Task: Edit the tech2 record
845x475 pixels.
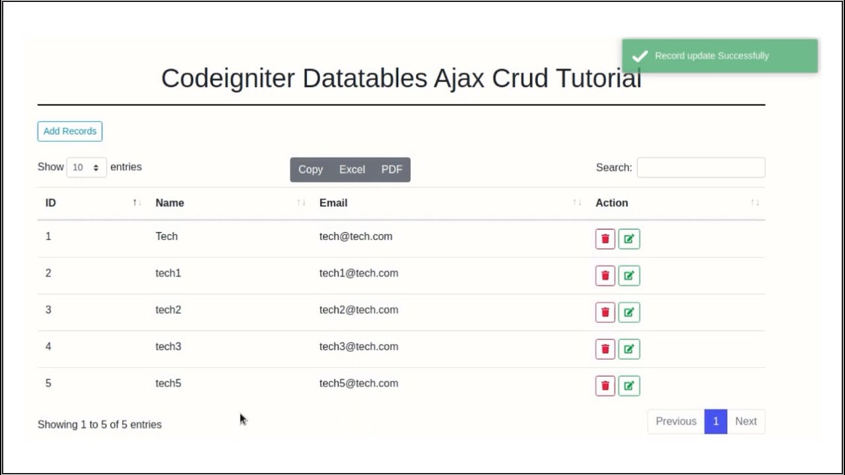Action: pos(629,313)
